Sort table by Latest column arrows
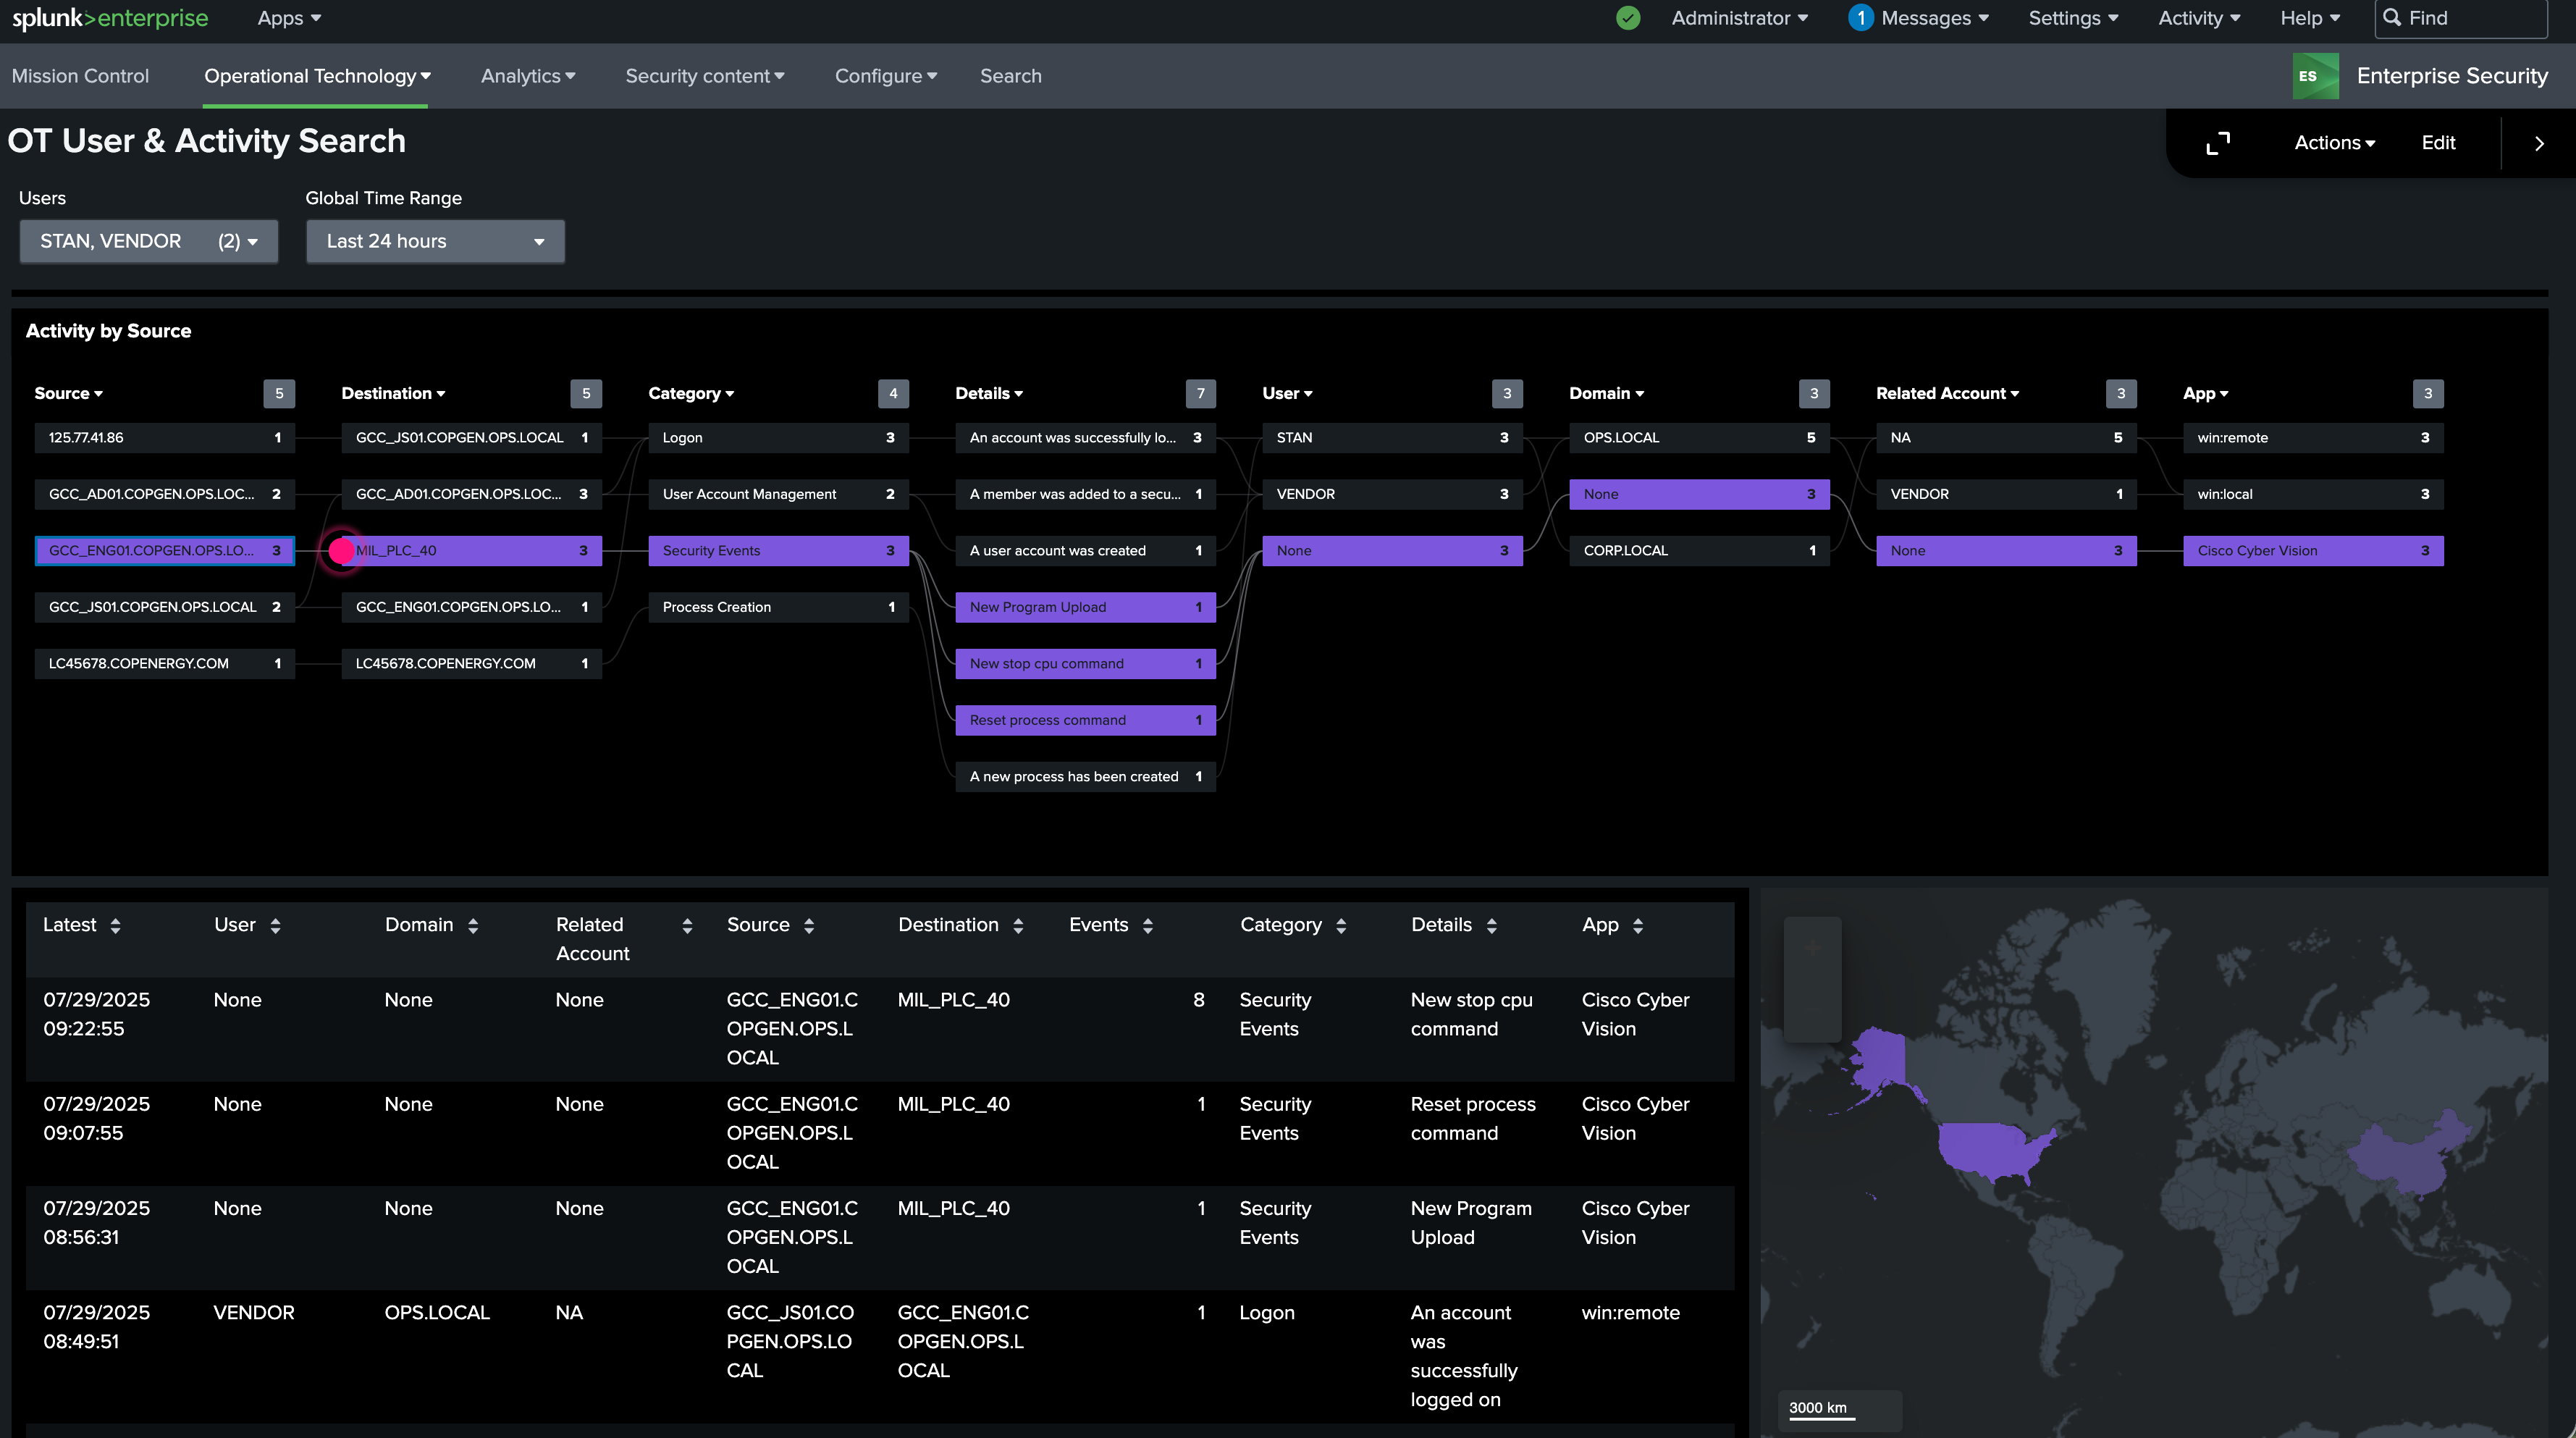Screen dimensions: 2576x1438 pos(115,926)
